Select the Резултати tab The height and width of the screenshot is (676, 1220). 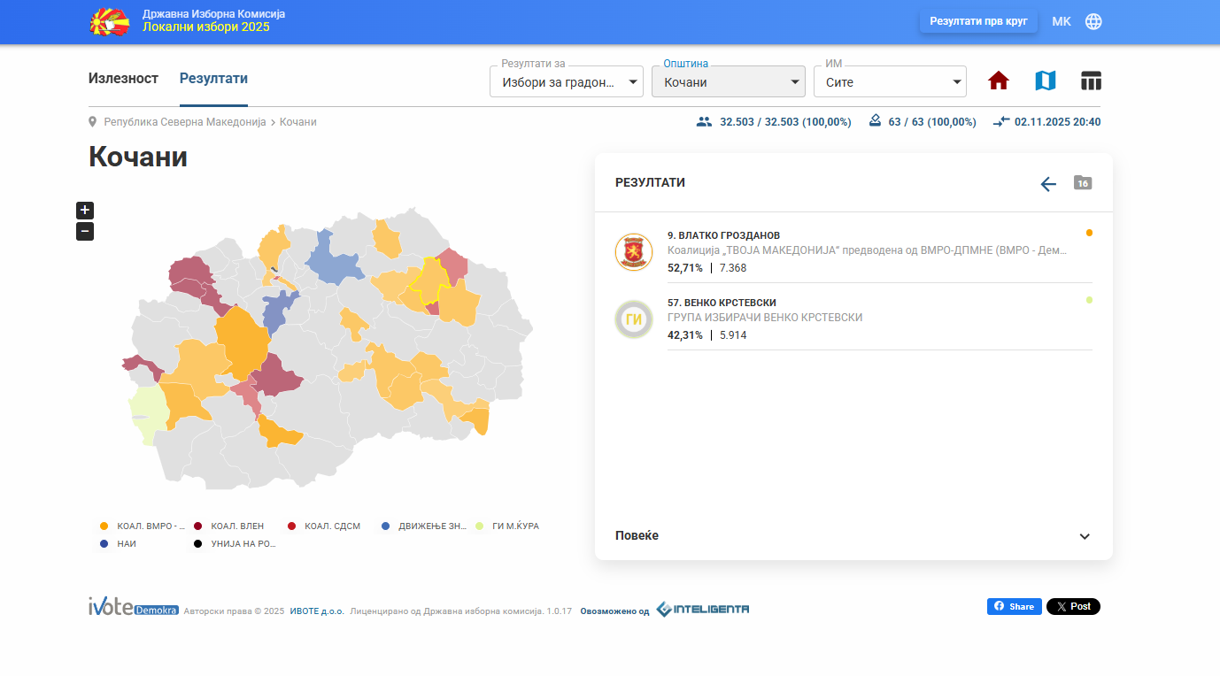coord(213,79)
